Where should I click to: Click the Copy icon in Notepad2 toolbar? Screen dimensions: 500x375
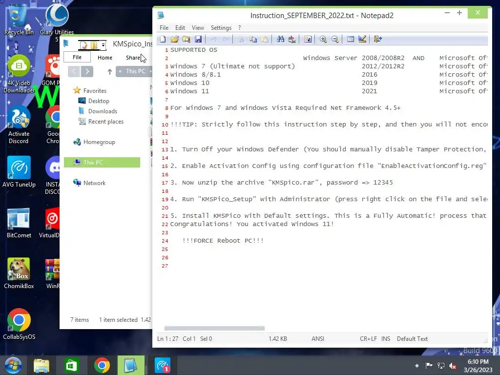click(253, 39)
